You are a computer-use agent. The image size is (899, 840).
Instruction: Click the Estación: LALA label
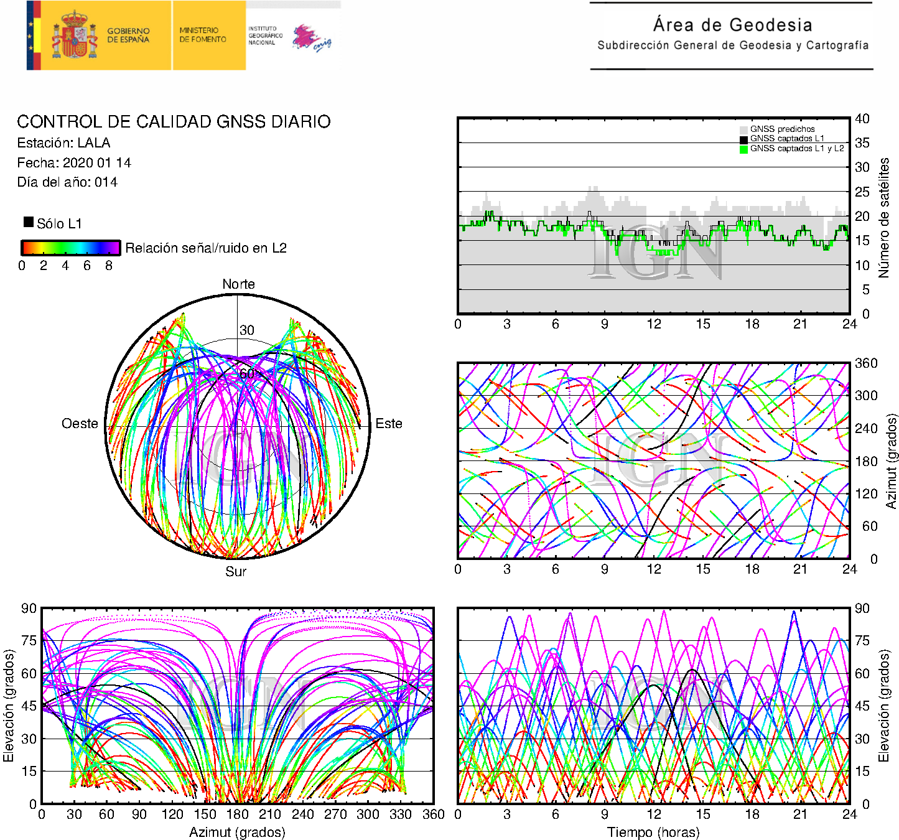tap(63, 142)
